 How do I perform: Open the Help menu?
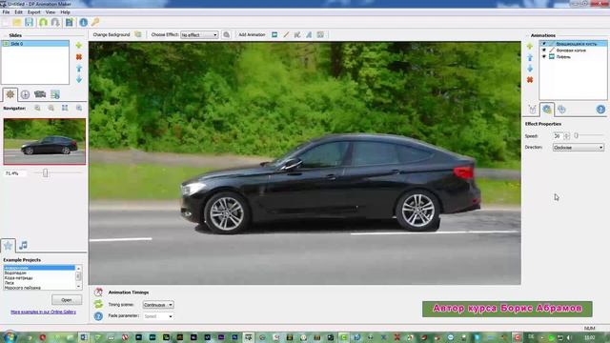pyautogui.click(x=65, y=12)
